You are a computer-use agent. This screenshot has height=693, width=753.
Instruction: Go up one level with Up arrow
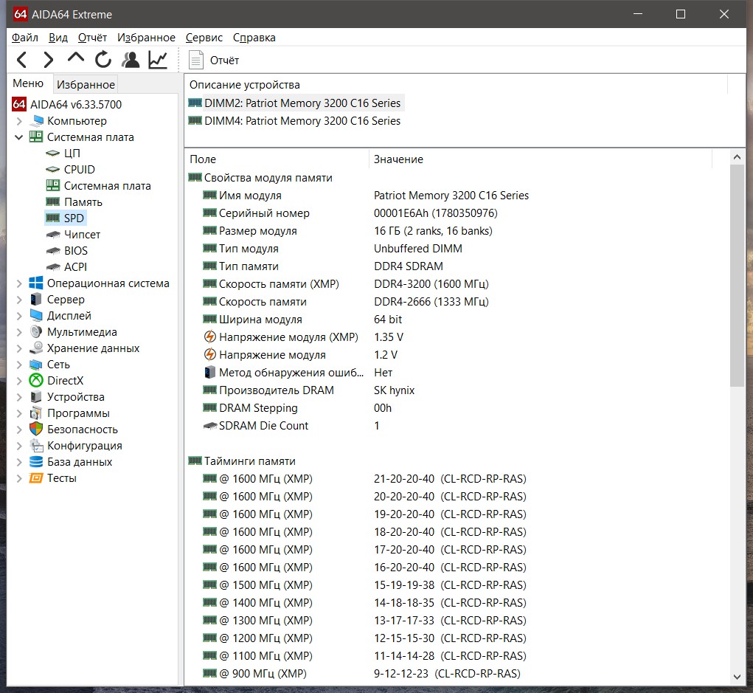[75, 59]
